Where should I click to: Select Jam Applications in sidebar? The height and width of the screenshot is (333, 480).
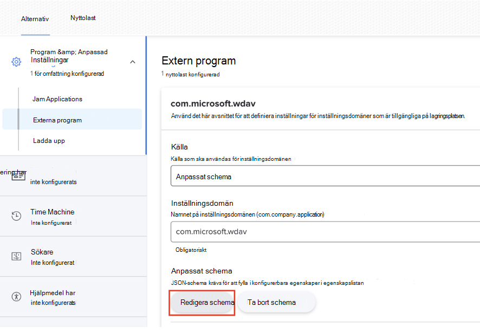pyautogui.click(x=57, y=99)
